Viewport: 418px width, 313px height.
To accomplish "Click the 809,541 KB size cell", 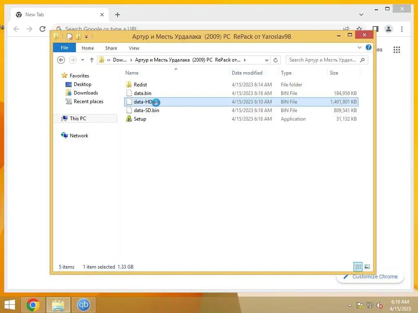I will coord(345,110).
